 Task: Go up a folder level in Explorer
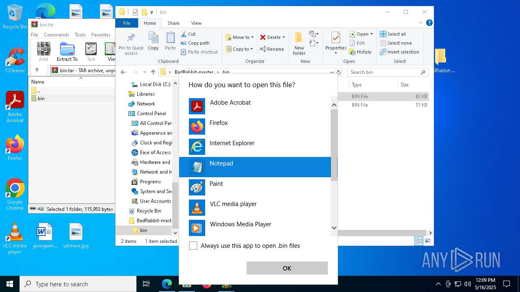pyautogui.click(x=153, y=72)
